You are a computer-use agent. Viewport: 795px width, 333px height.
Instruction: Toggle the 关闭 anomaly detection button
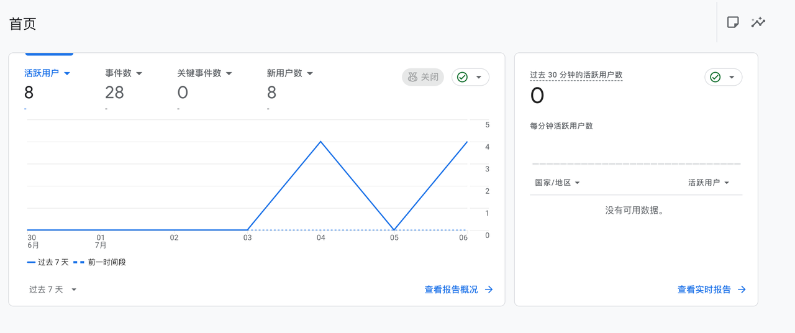(423, 77)
